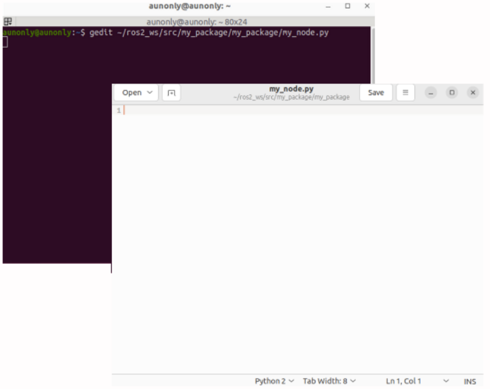The height and width of the screenshot is (389, 490).
Task: Click line 1 in the editor area
Action: pyautogui.click(x=275, y=110)
